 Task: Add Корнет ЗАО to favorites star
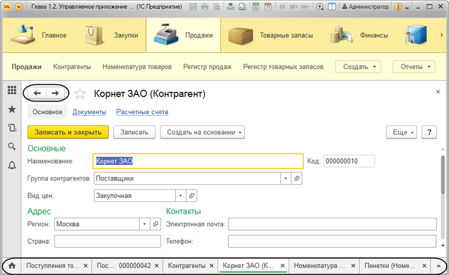[x=80, y=93]
